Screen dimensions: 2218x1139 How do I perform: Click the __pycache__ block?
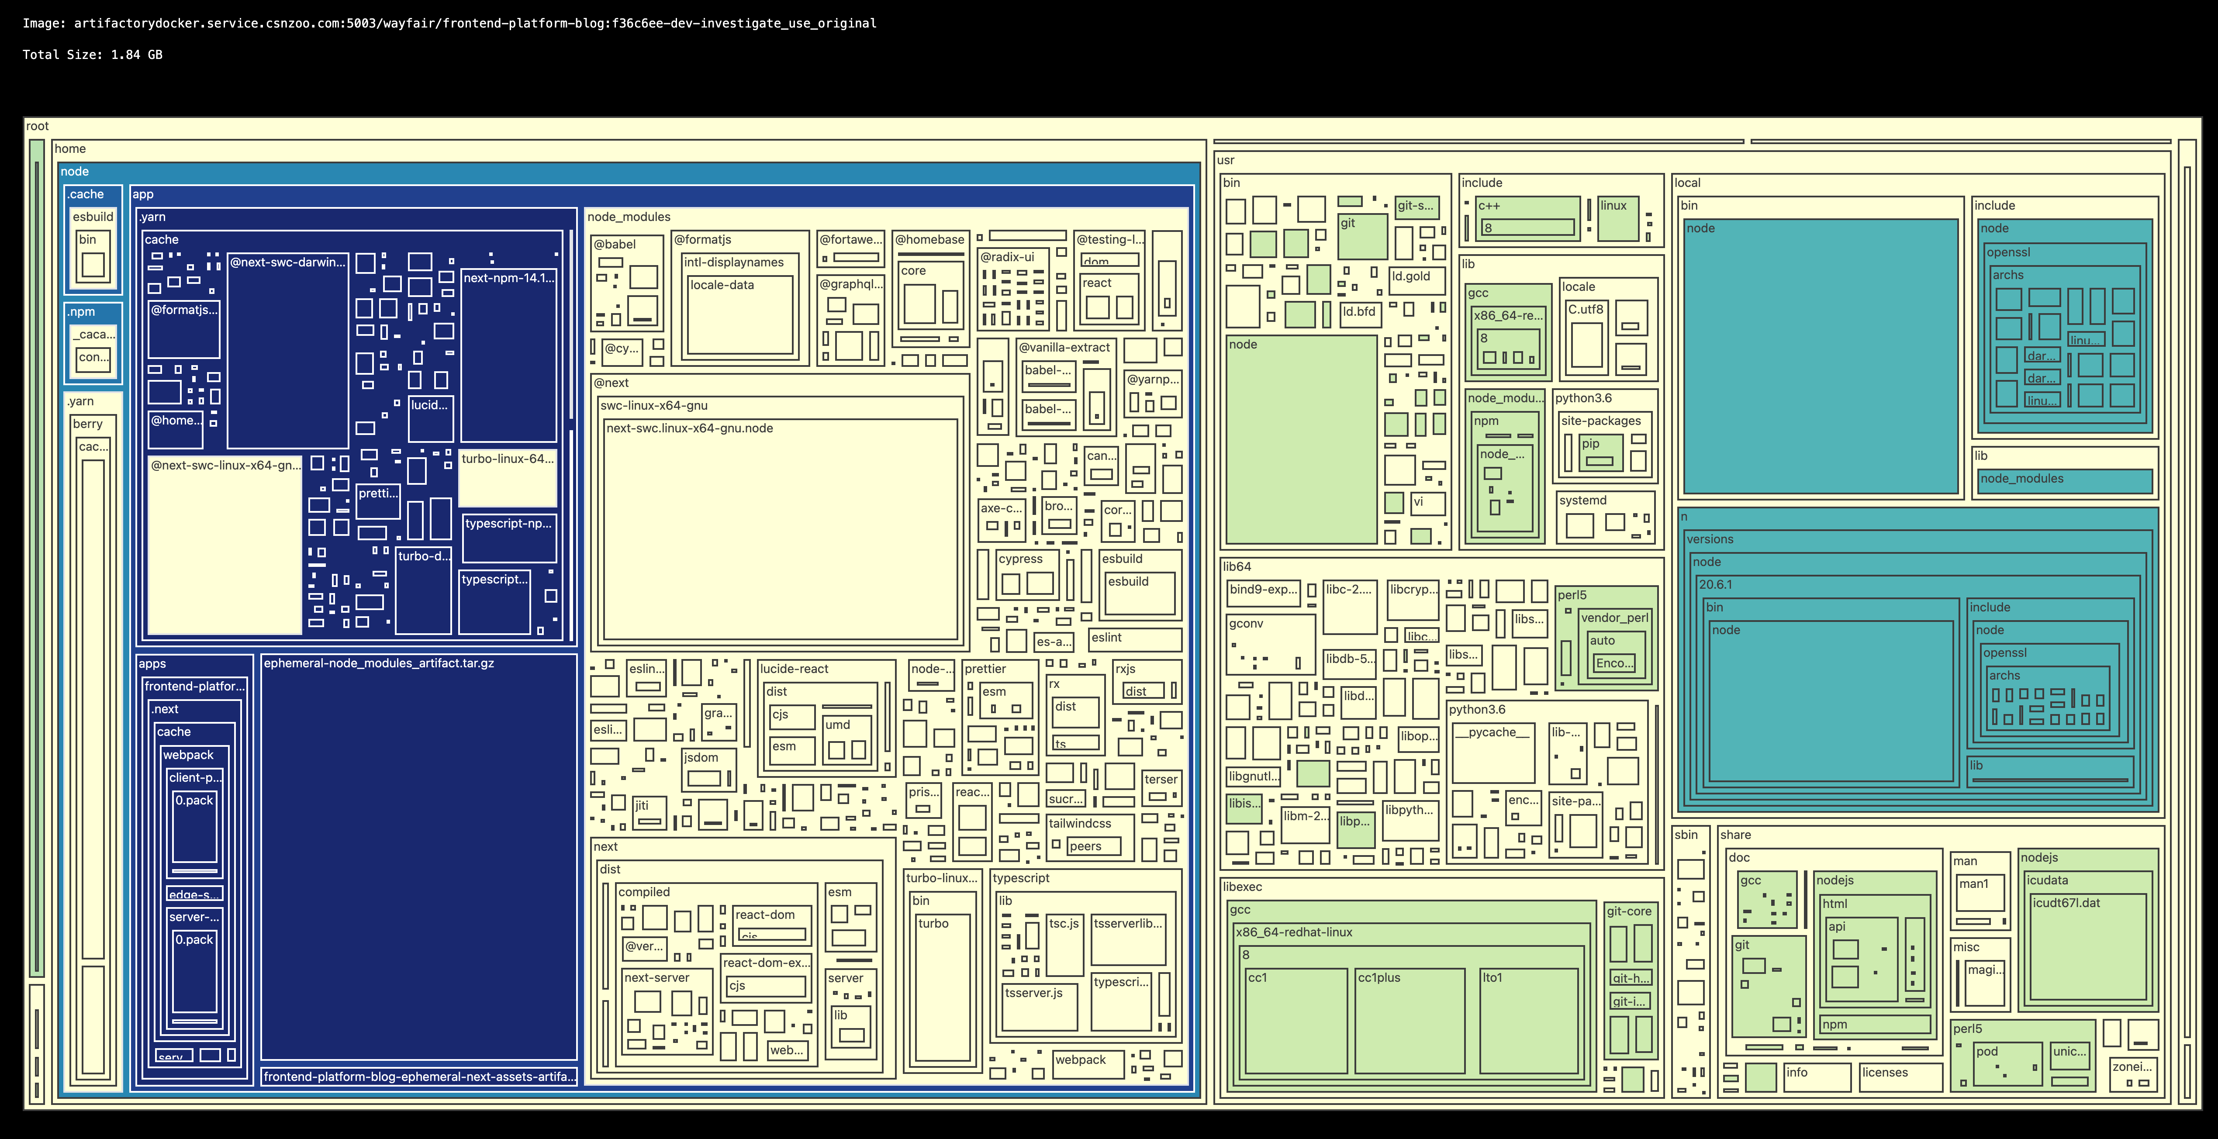(1493, 753)
